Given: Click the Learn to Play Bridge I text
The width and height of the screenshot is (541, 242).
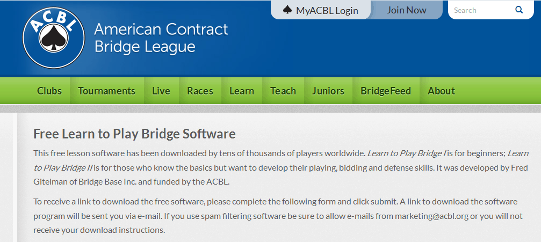Looking at the screenshot, I should tap(407, 153).
